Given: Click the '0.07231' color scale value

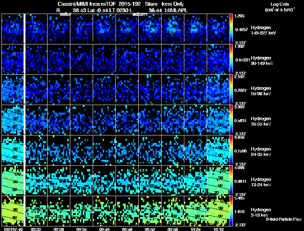Looking at the screenshot, I should pos(242,60).
